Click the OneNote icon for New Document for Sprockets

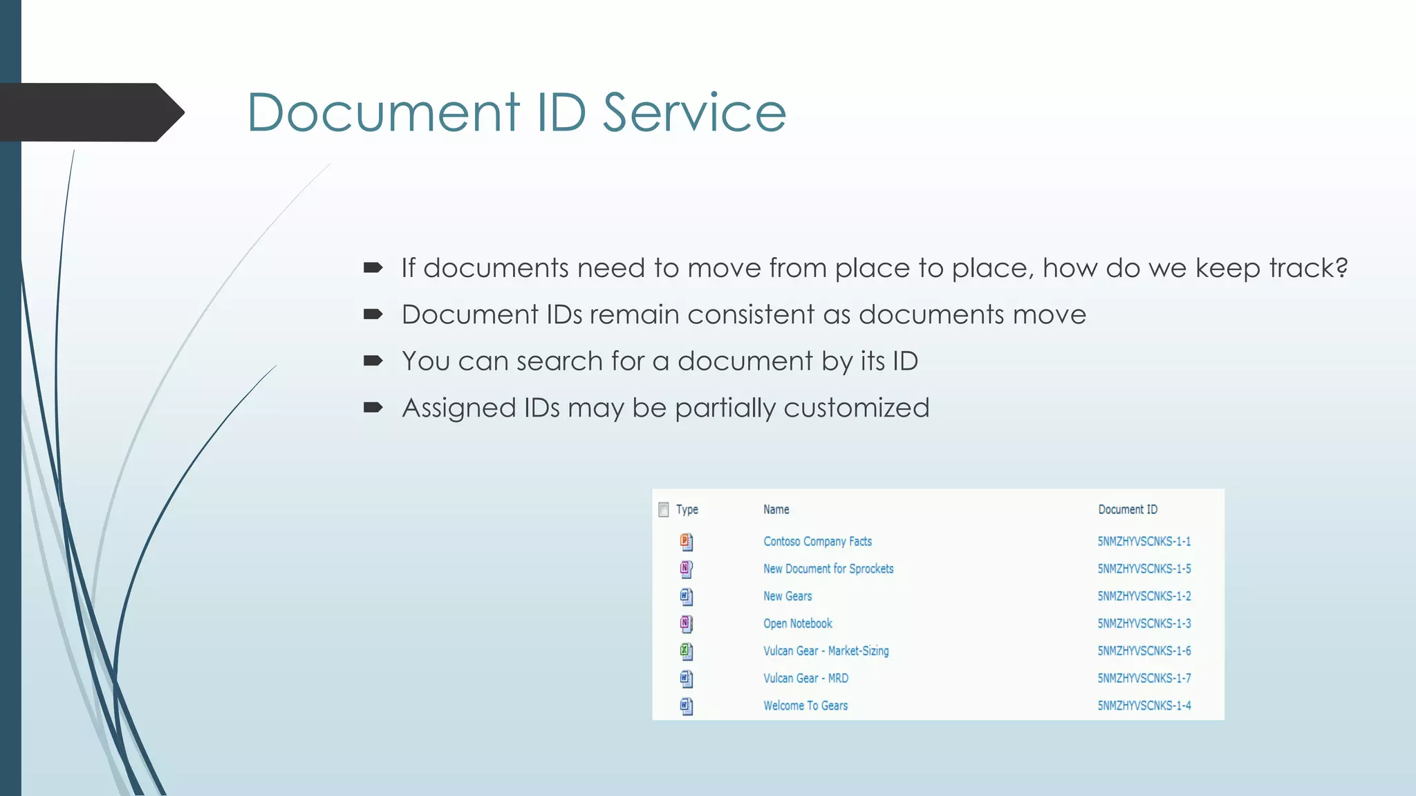[686, 569]
